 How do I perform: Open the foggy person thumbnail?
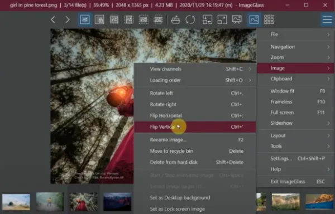click(x=50, y=202)
